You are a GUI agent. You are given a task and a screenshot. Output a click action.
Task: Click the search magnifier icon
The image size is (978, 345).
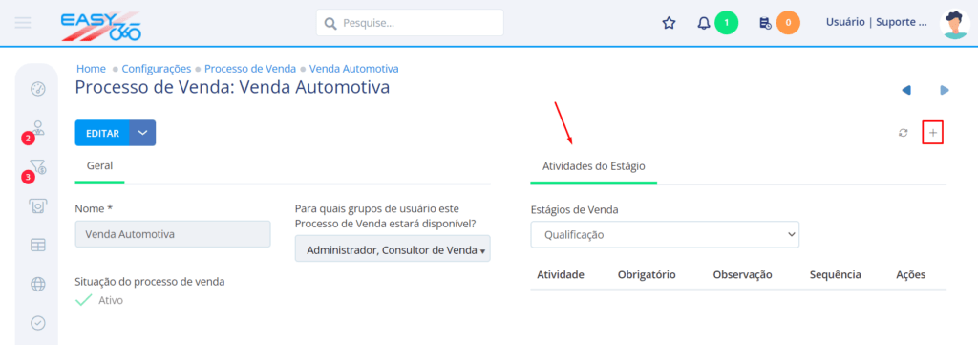(x=330, y=24)
